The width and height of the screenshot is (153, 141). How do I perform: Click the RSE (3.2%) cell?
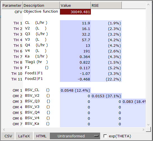(x=106, y=34)
